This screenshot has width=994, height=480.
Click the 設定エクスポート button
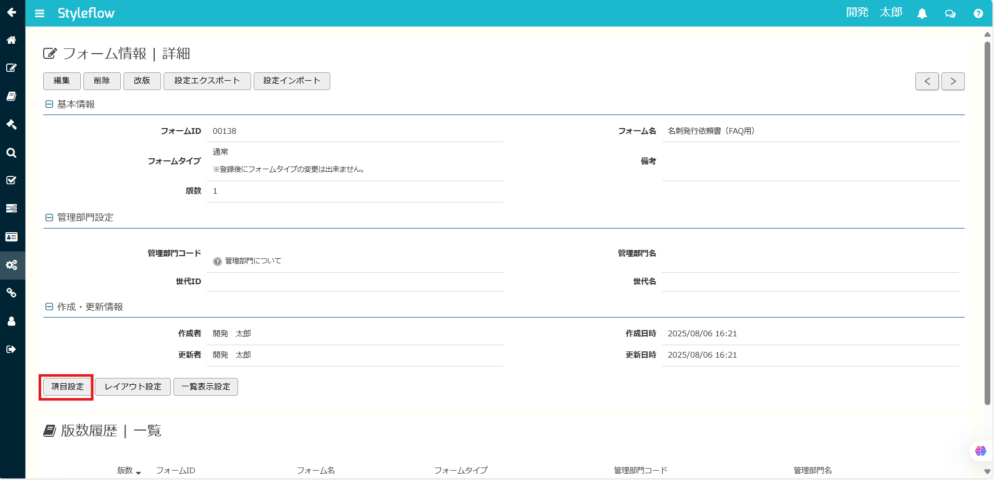207,81
